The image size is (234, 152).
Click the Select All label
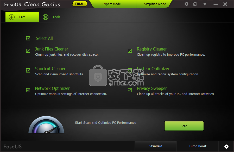pos(44,38)
